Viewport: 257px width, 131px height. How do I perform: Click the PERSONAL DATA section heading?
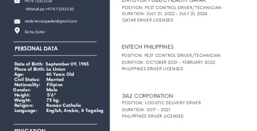(x=36, y=49)
